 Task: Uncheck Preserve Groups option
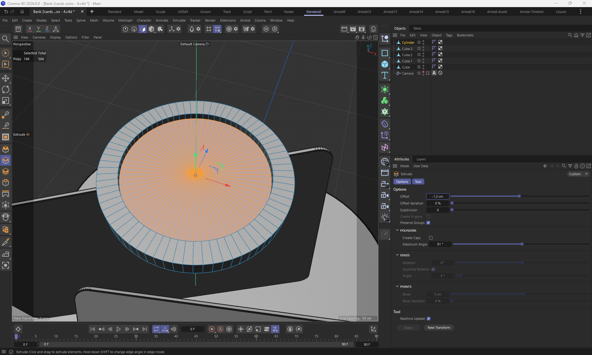[428, 223]
